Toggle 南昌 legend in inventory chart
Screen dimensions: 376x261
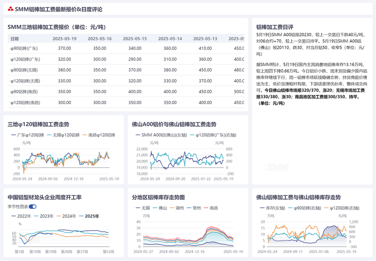point(211,208)
